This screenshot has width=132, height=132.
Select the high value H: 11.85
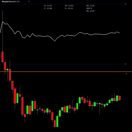69,6
